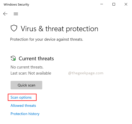The image size is (132, 124).
Task: Click the shield icon beside the page title
Action: (x=14, y=28)
